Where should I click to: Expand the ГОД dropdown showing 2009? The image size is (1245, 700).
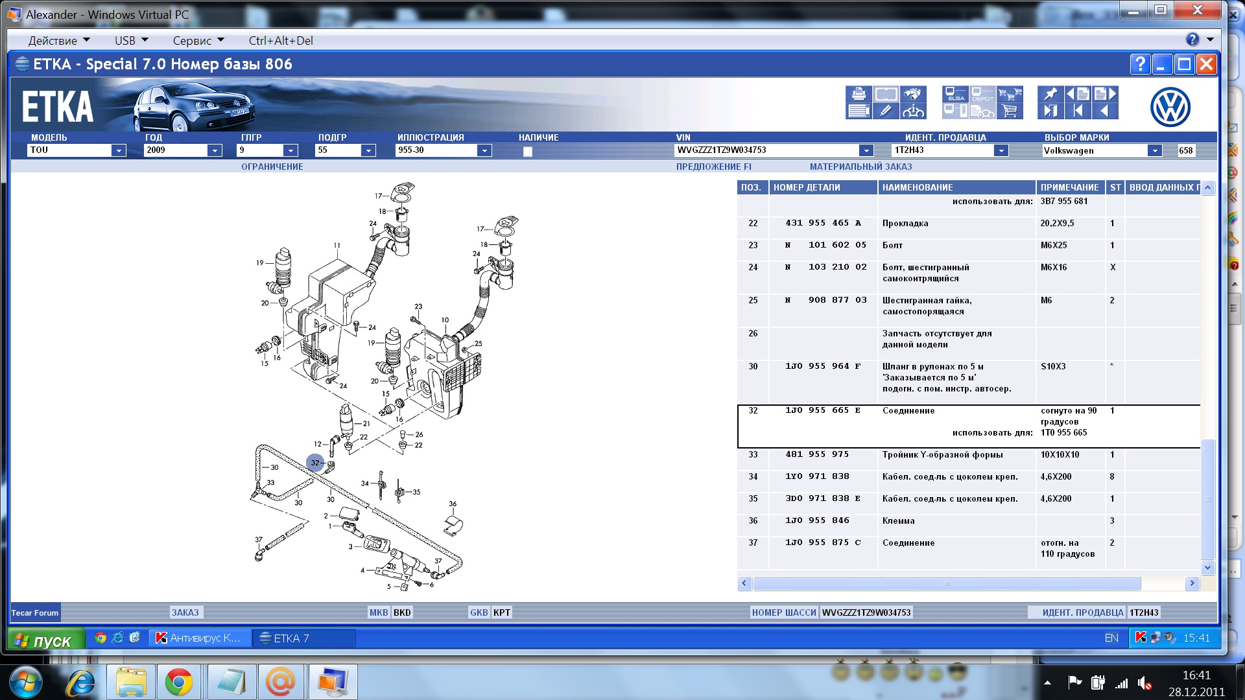tap(215, 150)
